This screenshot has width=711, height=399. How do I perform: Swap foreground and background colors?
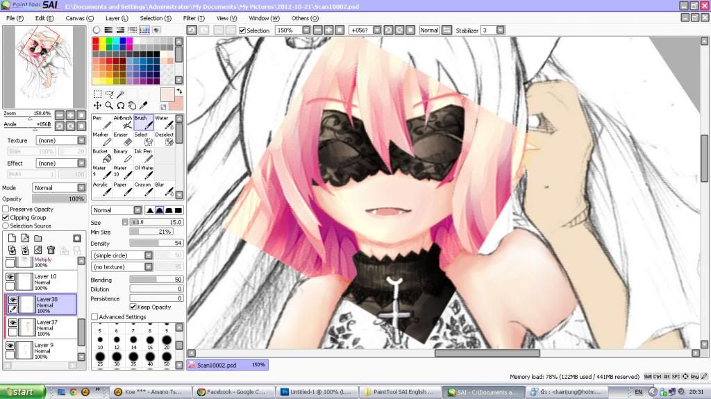(x=180, y=92)
